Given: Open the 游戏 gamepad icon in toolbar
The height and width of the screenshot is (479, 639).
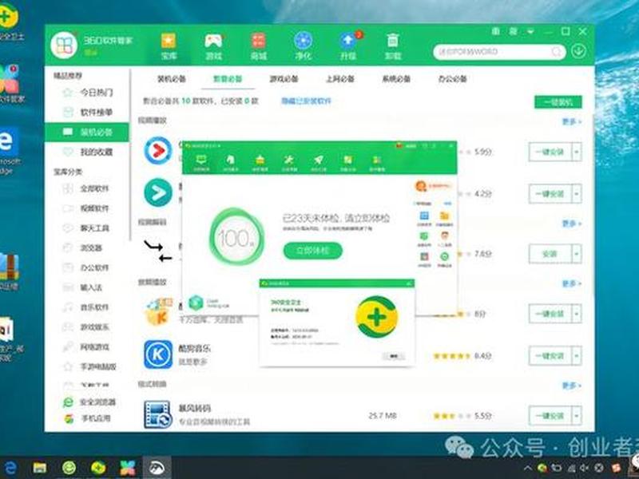Looking at the screenshot, I should coord(213,46).
